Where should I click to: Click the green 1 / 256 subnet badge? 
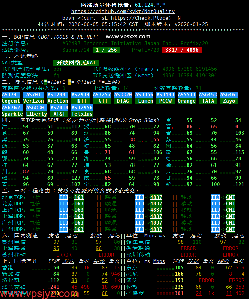pos(106,50)
